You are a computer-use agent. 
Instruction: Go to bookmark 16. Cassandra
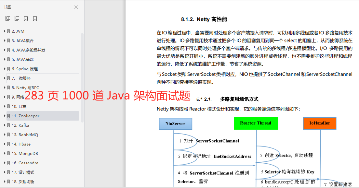pyautogui.click(x=25, y=163)
